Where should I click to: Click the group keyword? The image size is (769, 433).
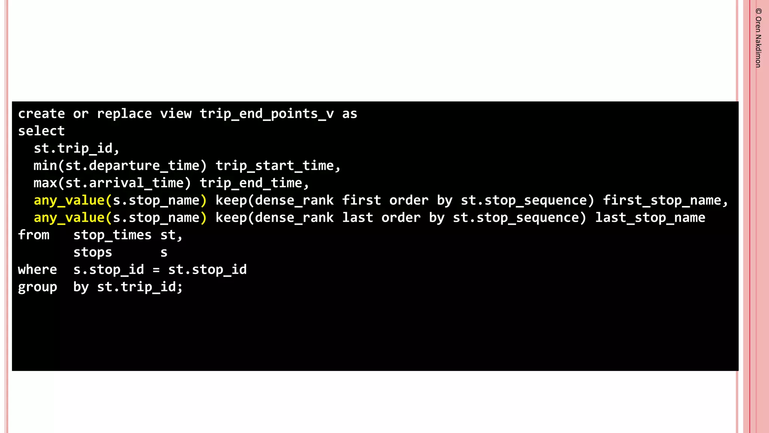pos(38,288)
